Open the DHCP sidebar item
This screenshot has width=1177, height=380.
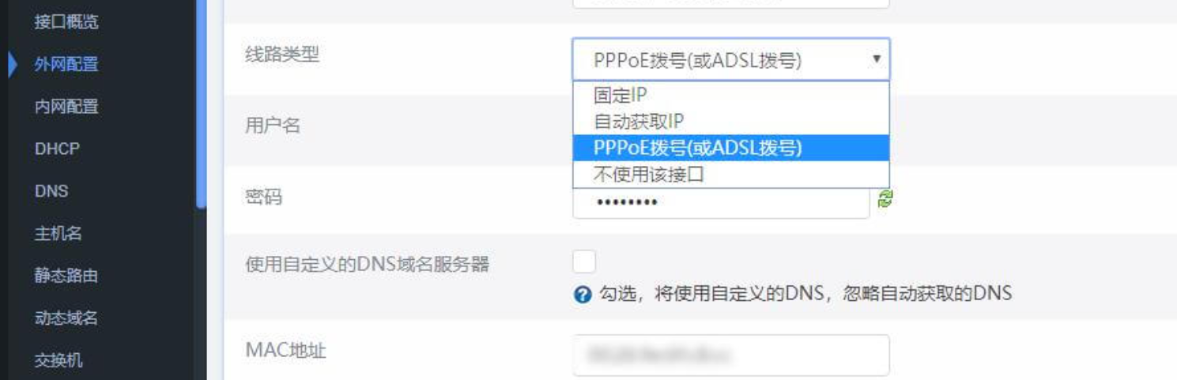point(57,149)
